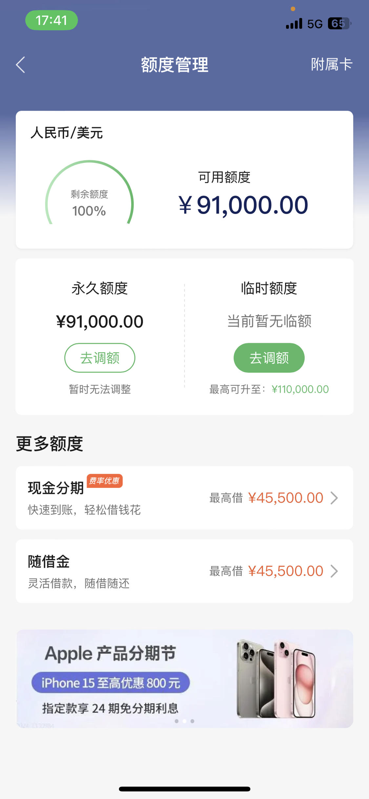Open the 现金分期 entry
Viewport: 369px width, 799px height.
pos(184,498)
